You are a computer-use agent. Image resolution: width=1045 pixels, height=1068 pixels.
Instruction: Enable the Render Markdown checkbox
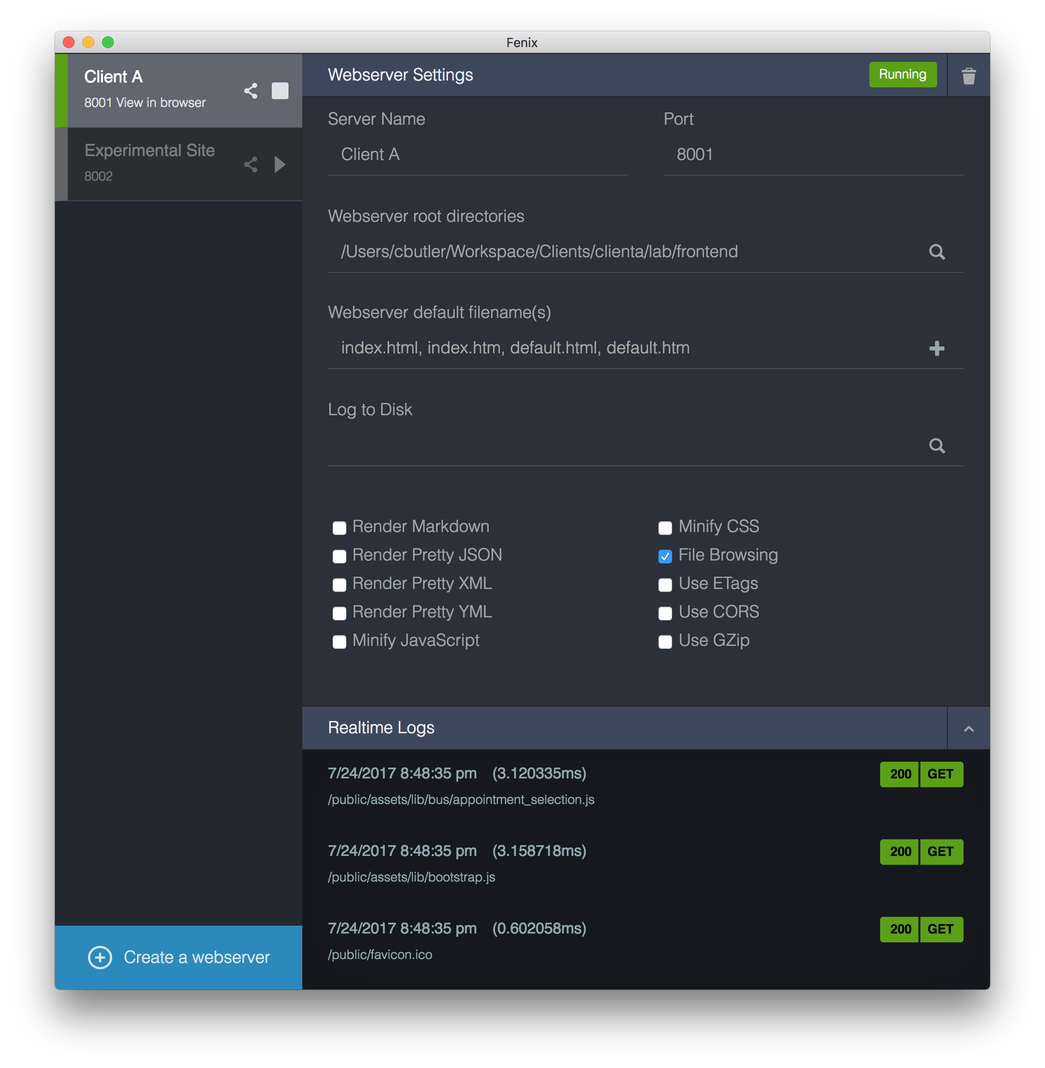click(x=340, y=526)
